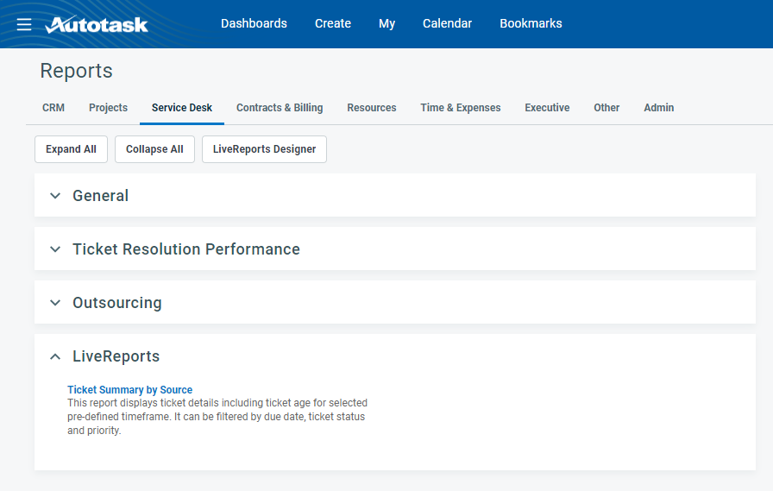Viewport: 773px width, 491px height.
Task: Click the Reports page title
Action: click(77, 71)
